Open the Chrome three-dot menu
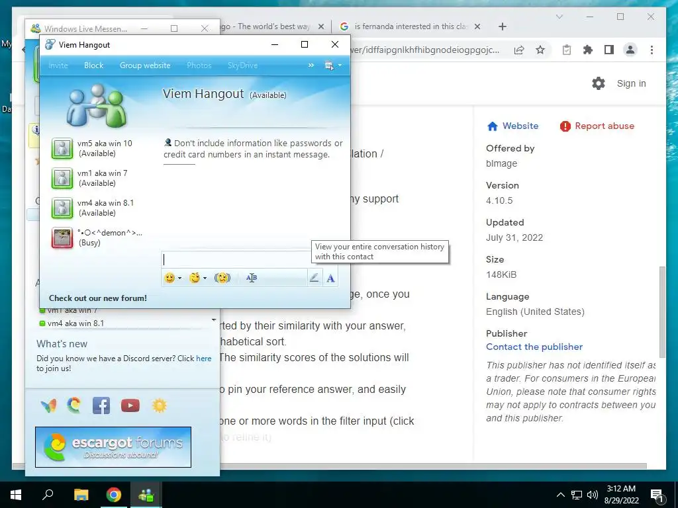Screen dimensions: 678x508 pyautogui.click(x=652, y=50)
